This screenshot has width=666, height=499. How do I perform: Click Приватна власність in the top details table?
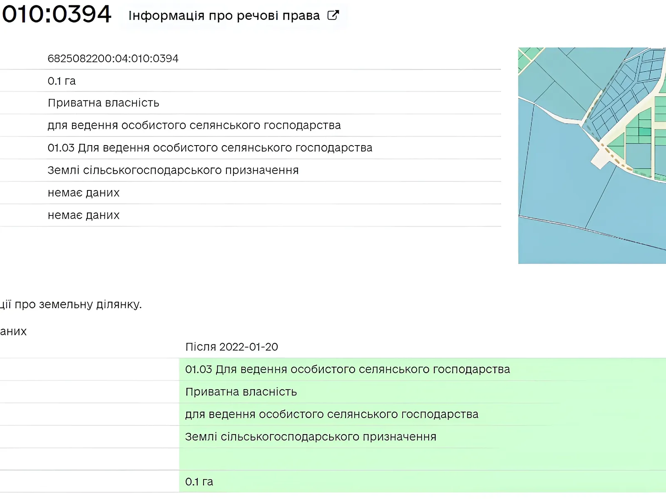point(103,103)
